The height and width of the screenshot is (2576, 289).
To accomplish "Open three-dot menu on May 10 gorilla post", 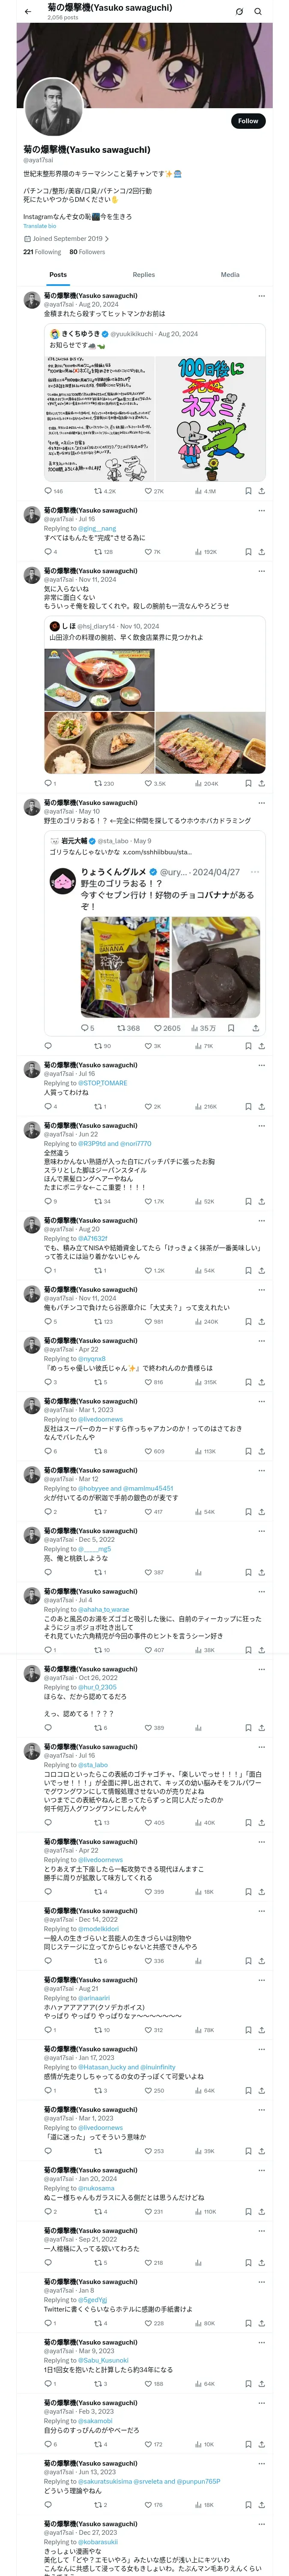I will (x=261, y=803).
